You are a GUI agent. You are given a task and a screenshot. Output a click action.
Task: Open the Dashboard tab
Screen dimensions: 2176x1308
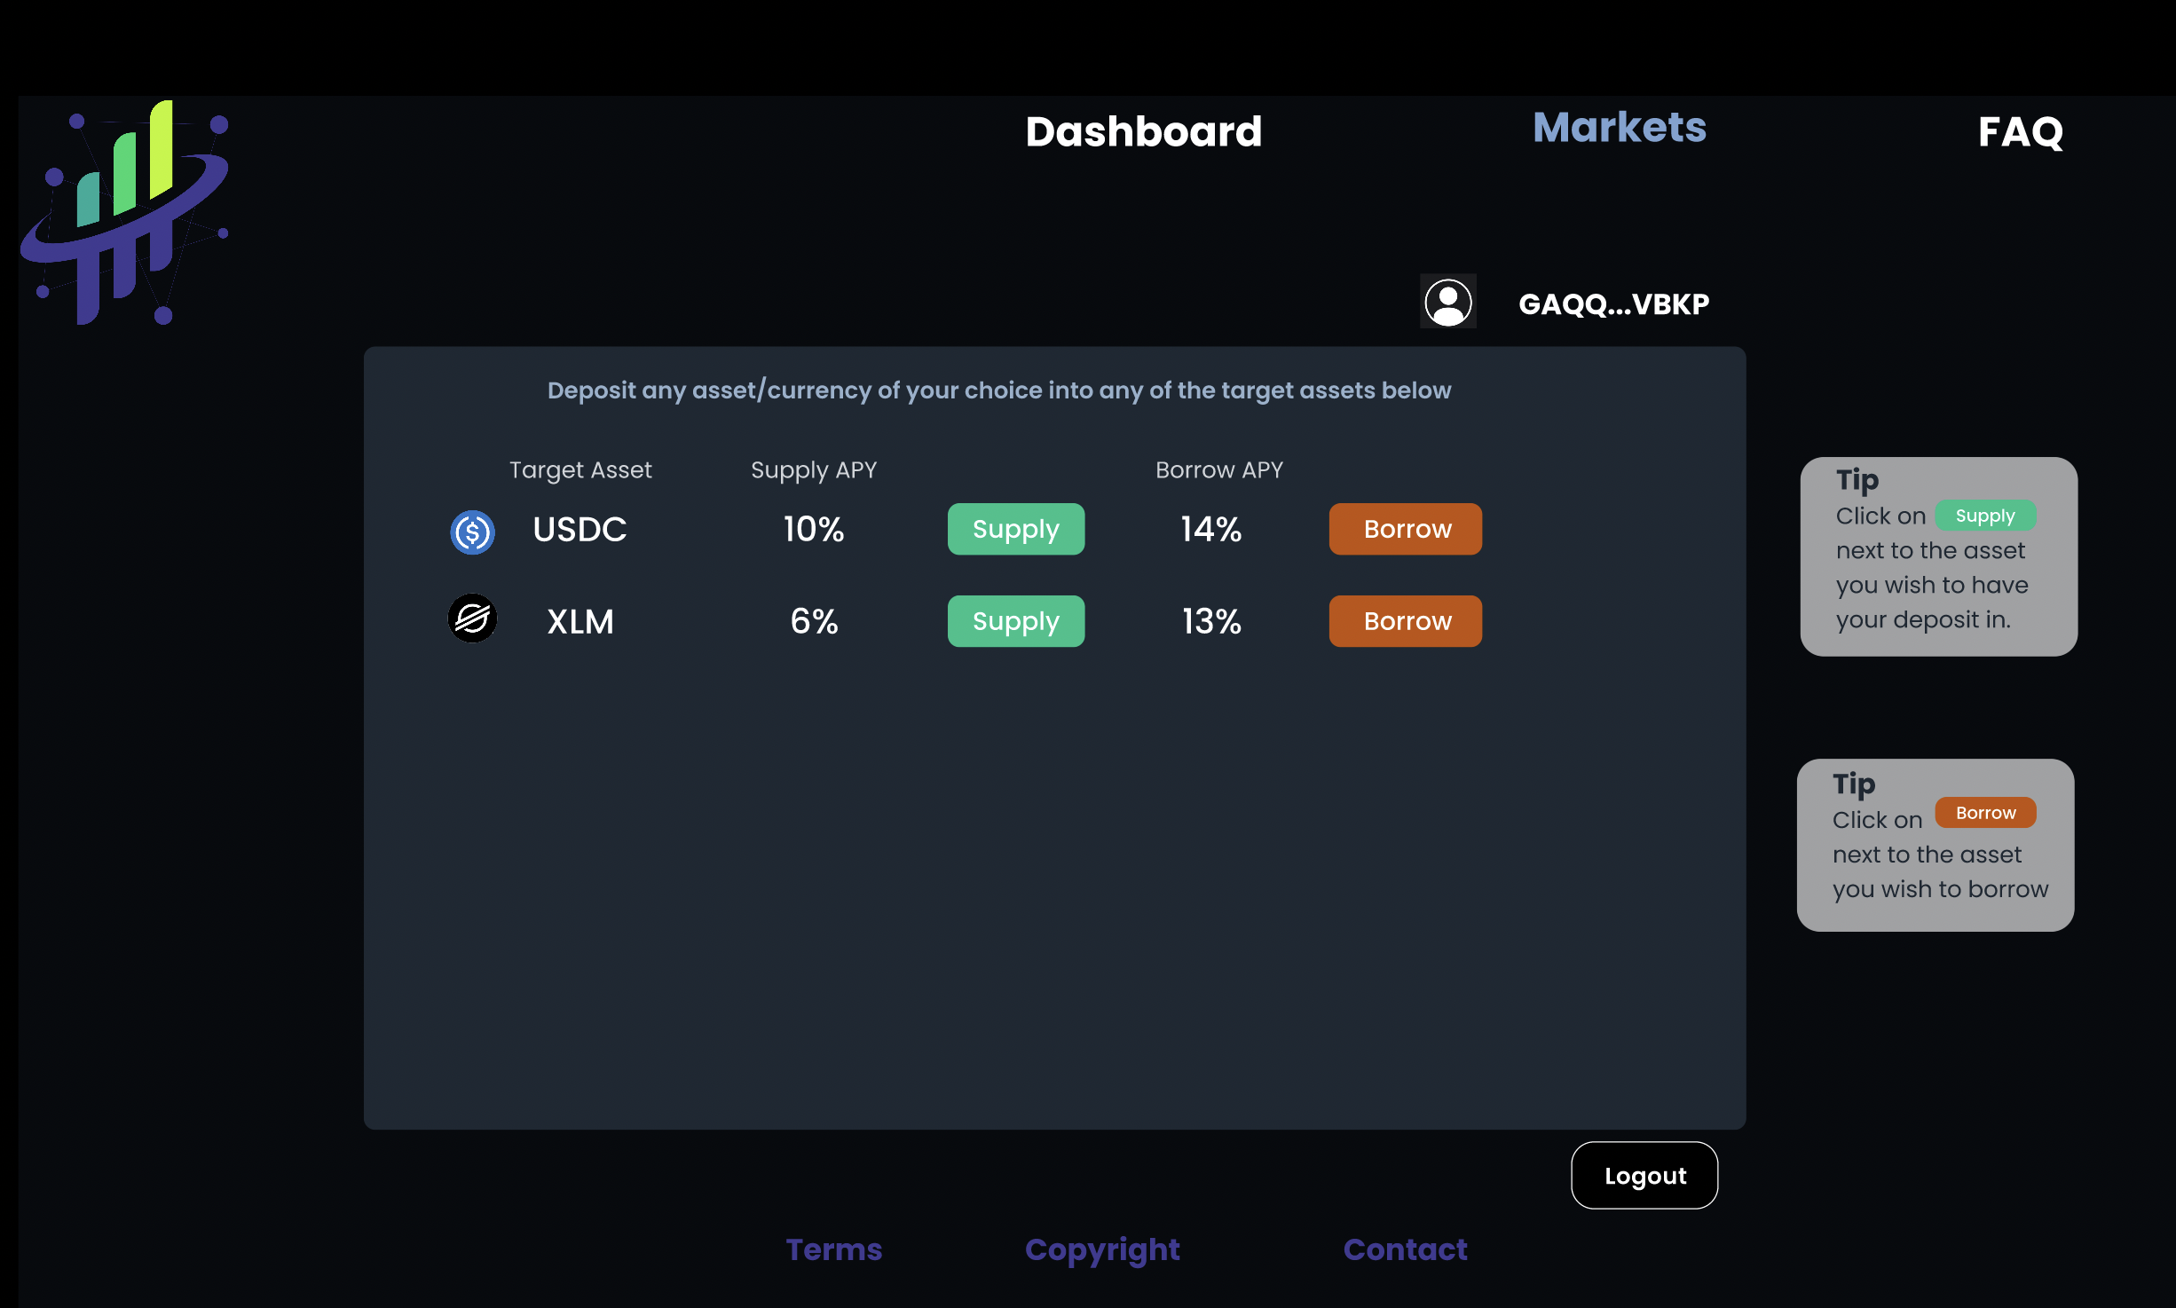click(1143, 132)
